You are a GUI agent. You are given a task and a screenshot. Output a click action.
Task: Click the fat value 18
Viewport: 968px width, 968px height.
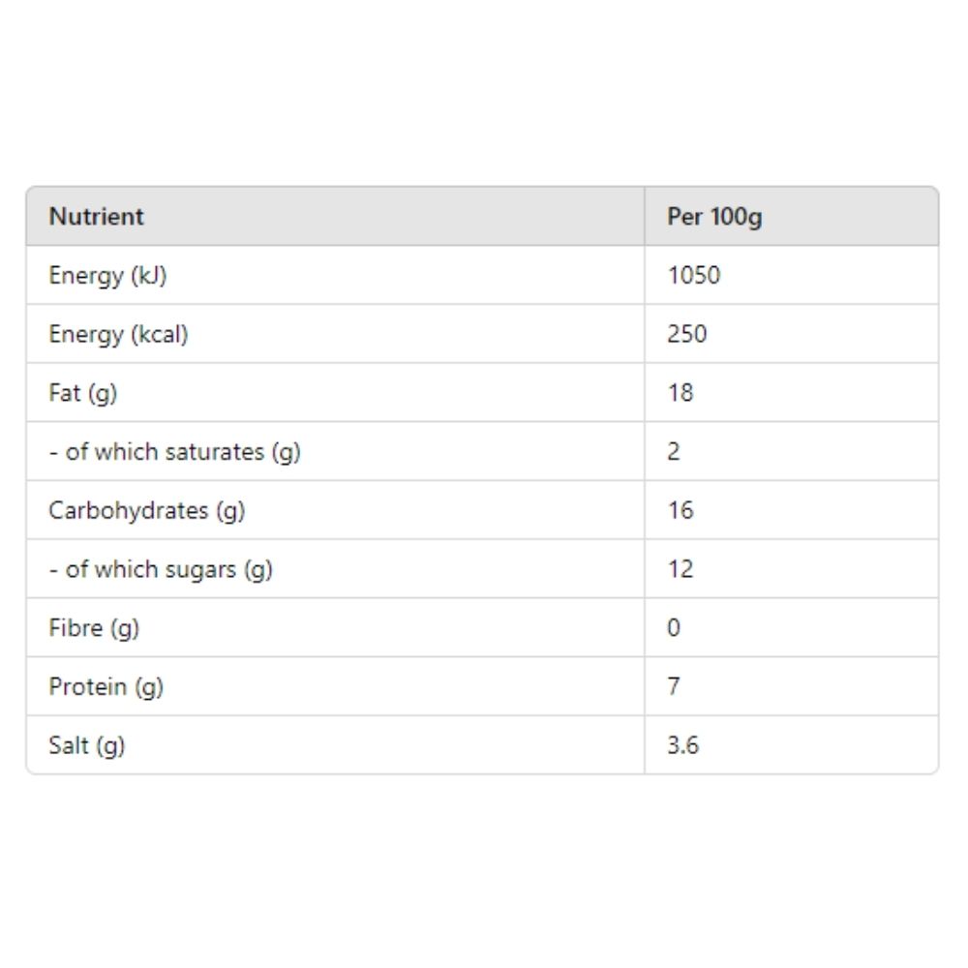click(681, 393)
